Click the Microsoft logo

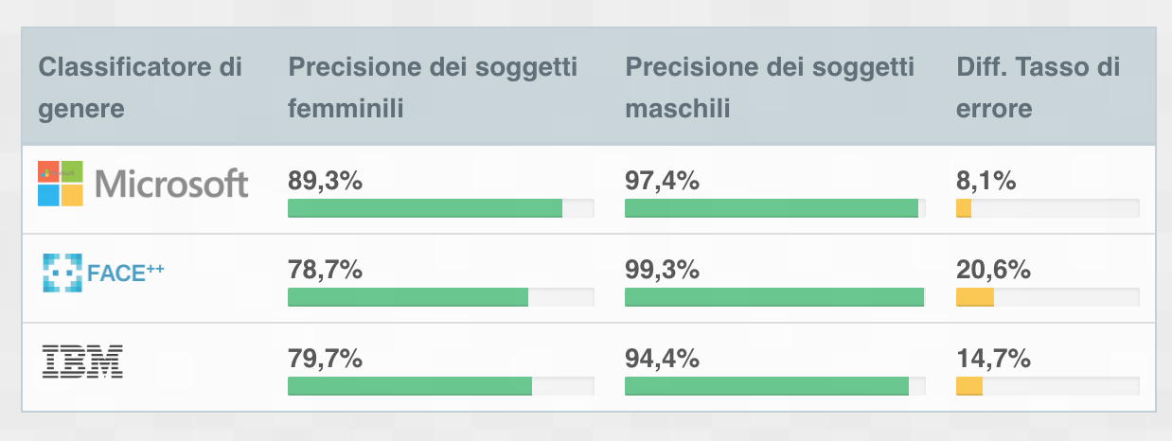click(143, 184)
